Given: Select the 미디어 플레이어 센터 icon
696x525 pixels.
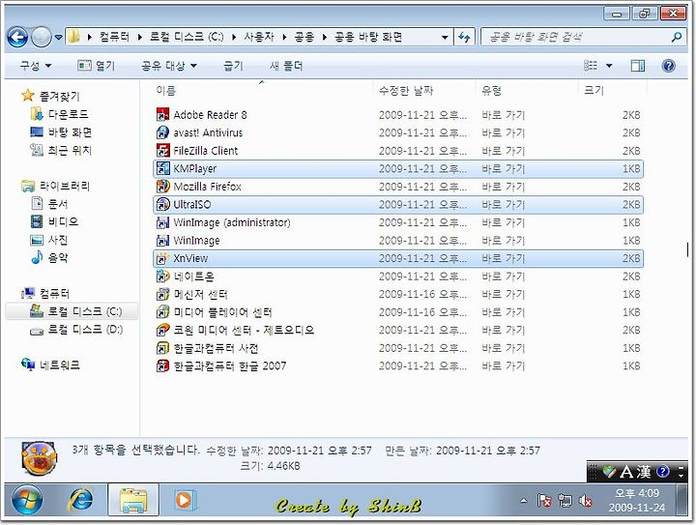Looking at the screenshot, I should tap(163, 312).
